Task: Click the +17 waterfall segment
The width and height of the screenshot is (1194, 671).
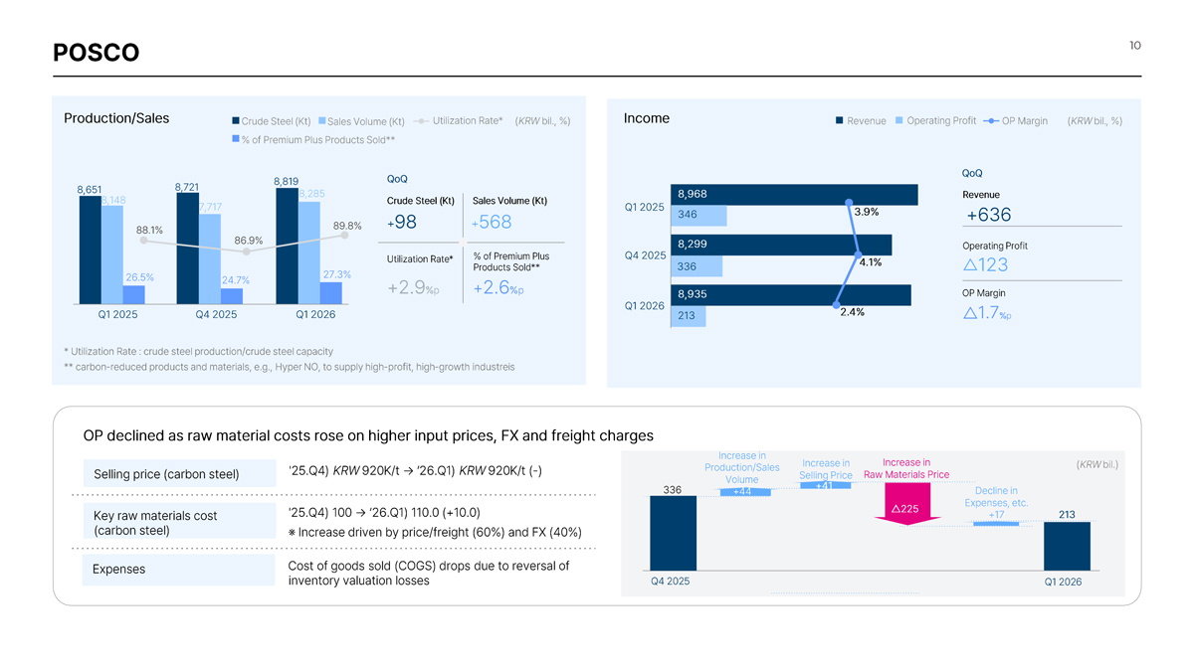Action: click(995, 522)
